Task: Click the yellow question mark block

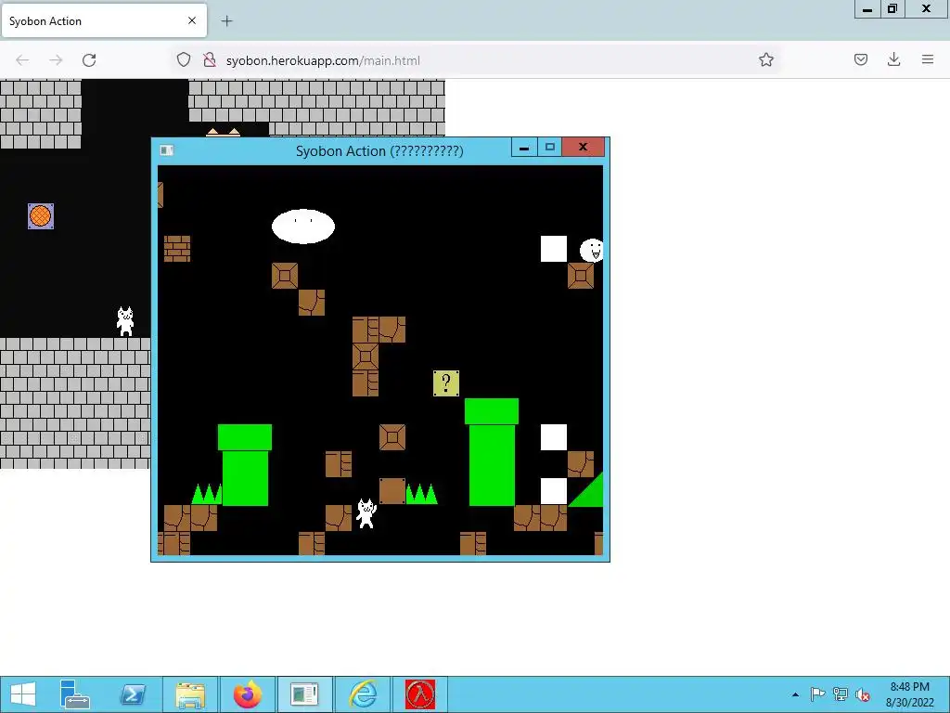Action: coord(446,383)
